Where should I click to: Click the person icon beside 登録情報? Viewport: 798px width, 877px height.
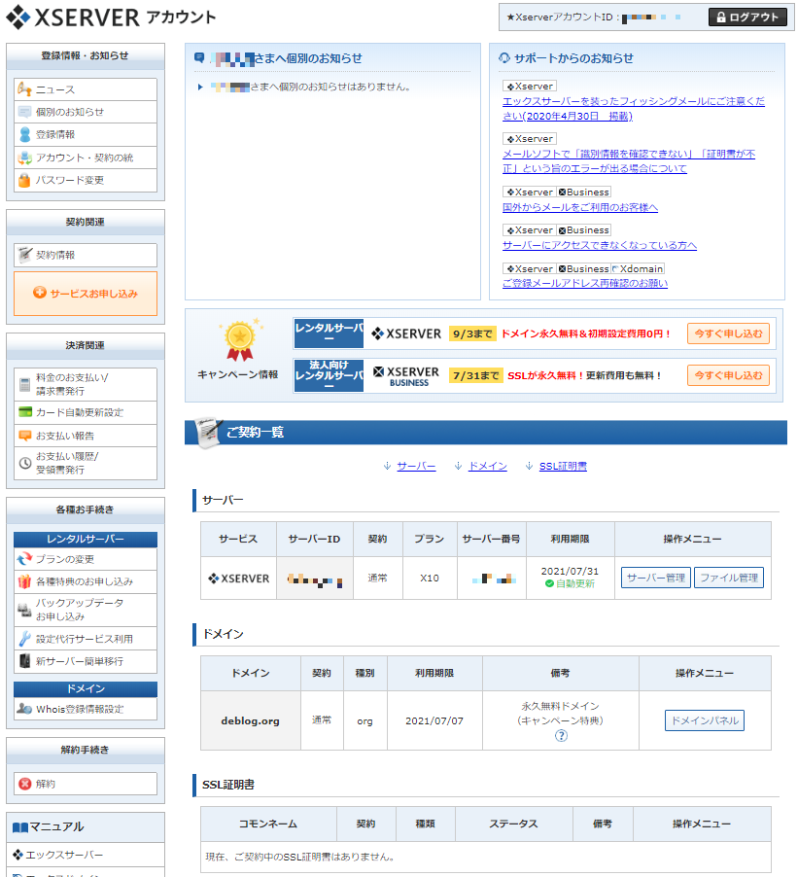(x=24, y=134)
